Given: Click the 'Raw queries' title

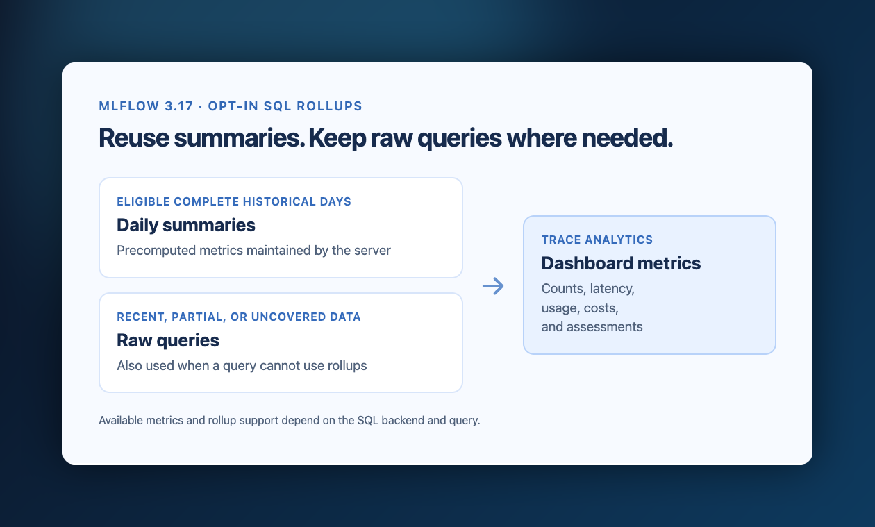Looking at the screenshot, I should [168, 341].
